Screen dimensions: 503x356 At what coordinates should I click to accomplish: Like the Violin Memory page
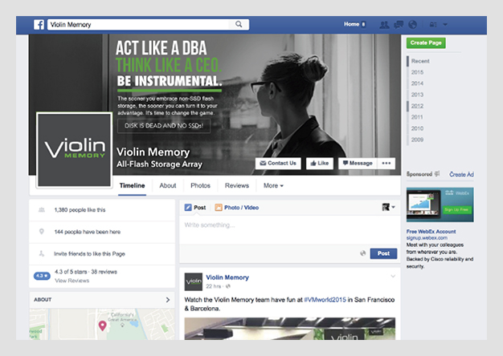pos(320,164)
